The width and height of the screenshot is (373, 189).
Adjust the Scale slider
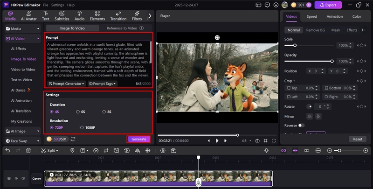click(x=309, y=45)
